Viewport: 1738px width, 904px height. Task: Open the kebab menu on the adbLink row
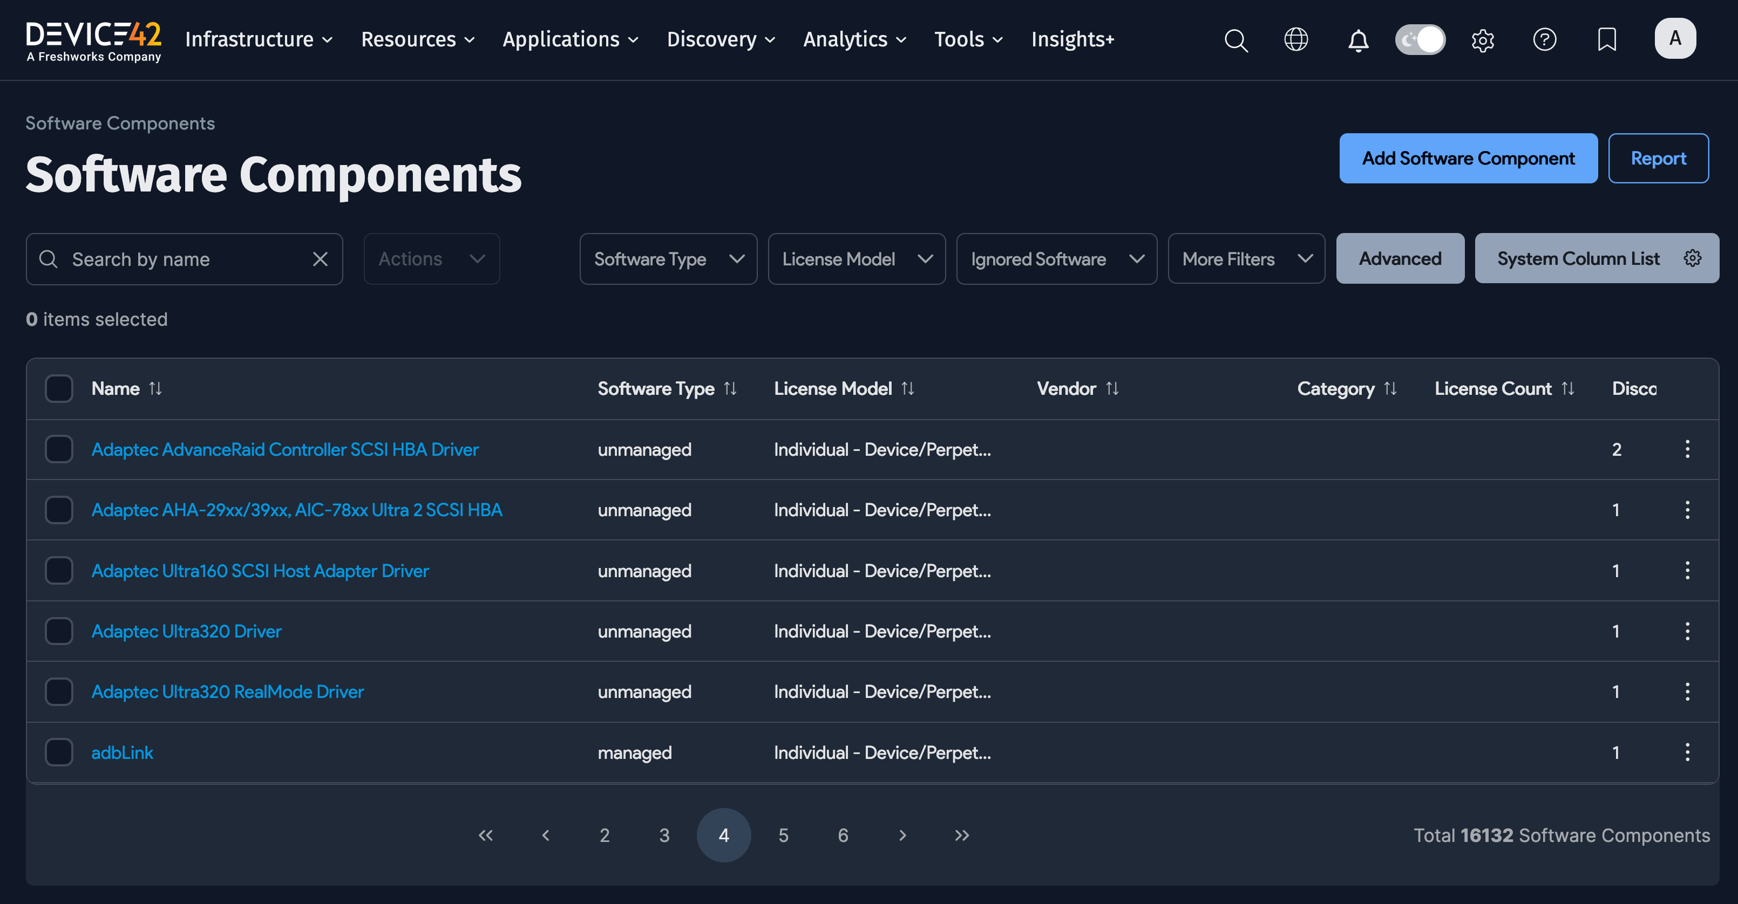click(x=1687, y=752)
